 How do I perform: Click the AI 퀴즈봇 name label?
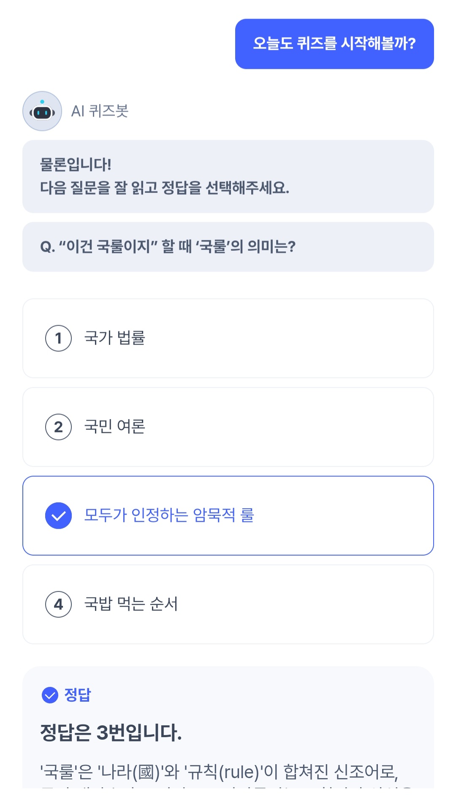pos(100,111)
